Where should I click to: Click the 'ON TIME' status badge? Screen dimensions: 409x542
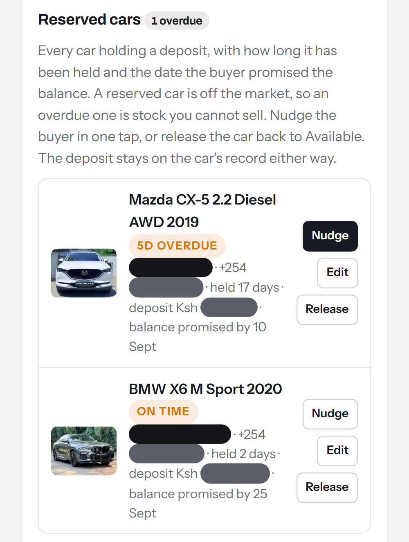(x=163, y=411)
